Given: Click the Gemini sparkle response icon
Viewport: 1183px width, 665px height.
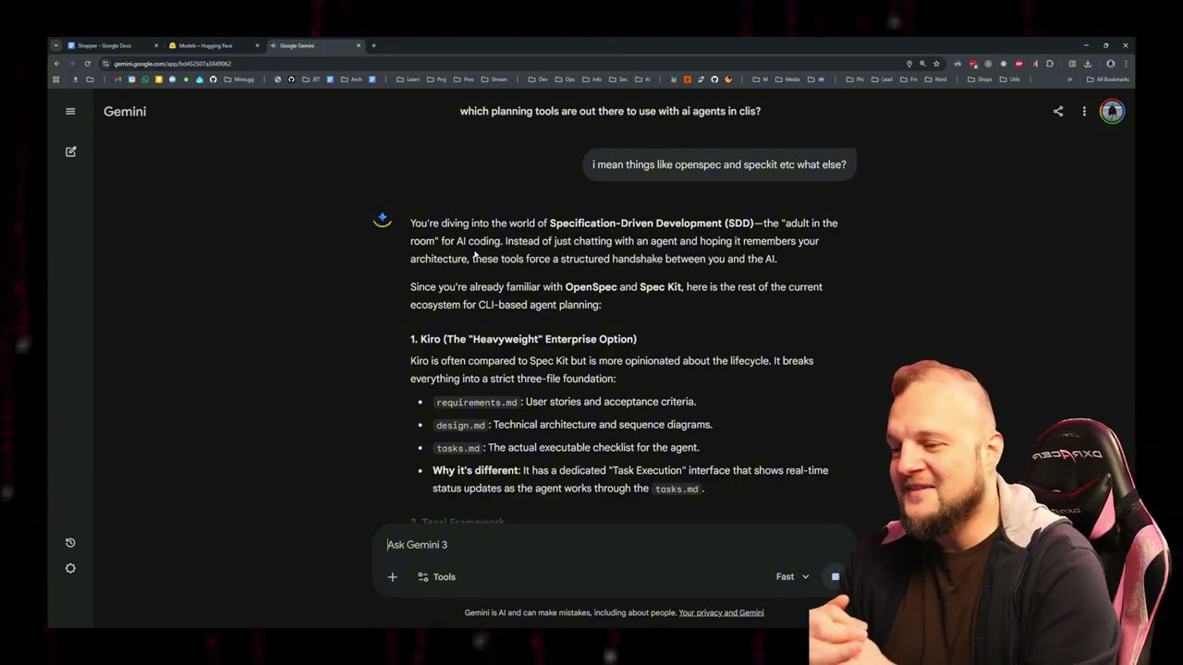Looking at the screenshot, I should tap(383, 220).
